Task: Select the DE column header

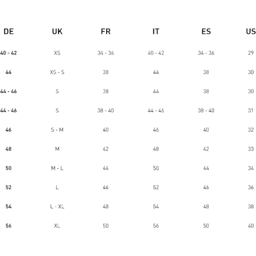Action: coord(8,31)
